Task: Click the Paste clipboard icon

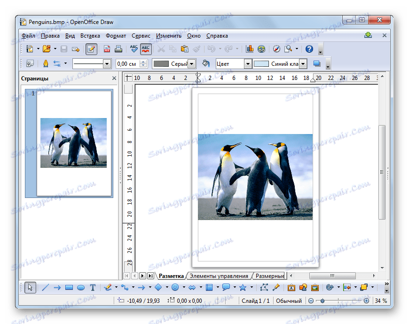Action: pos(185,49)
